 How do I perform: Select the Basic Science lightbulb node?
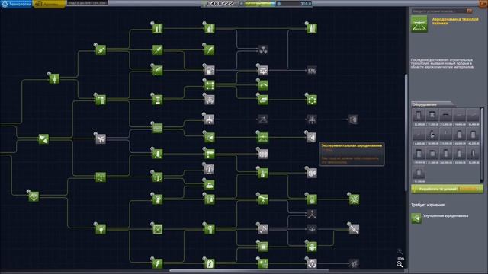pos(101,229)
